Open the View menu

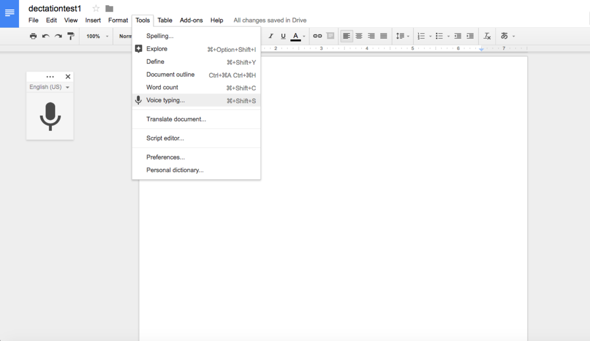pos(71,20)
